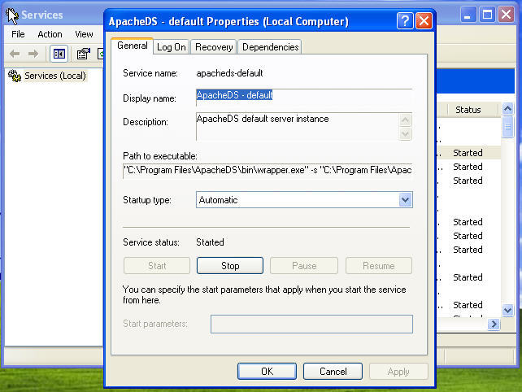
Task: Open the Dependencies tab
Action: (x=270, y=47)
